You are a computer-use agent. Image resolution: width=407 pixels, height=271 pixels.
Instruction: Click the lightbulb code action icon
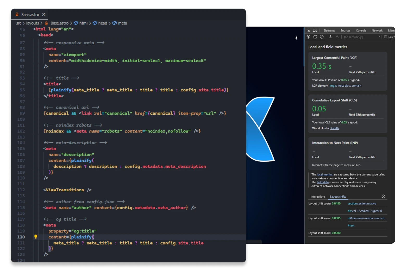point(36,237)
